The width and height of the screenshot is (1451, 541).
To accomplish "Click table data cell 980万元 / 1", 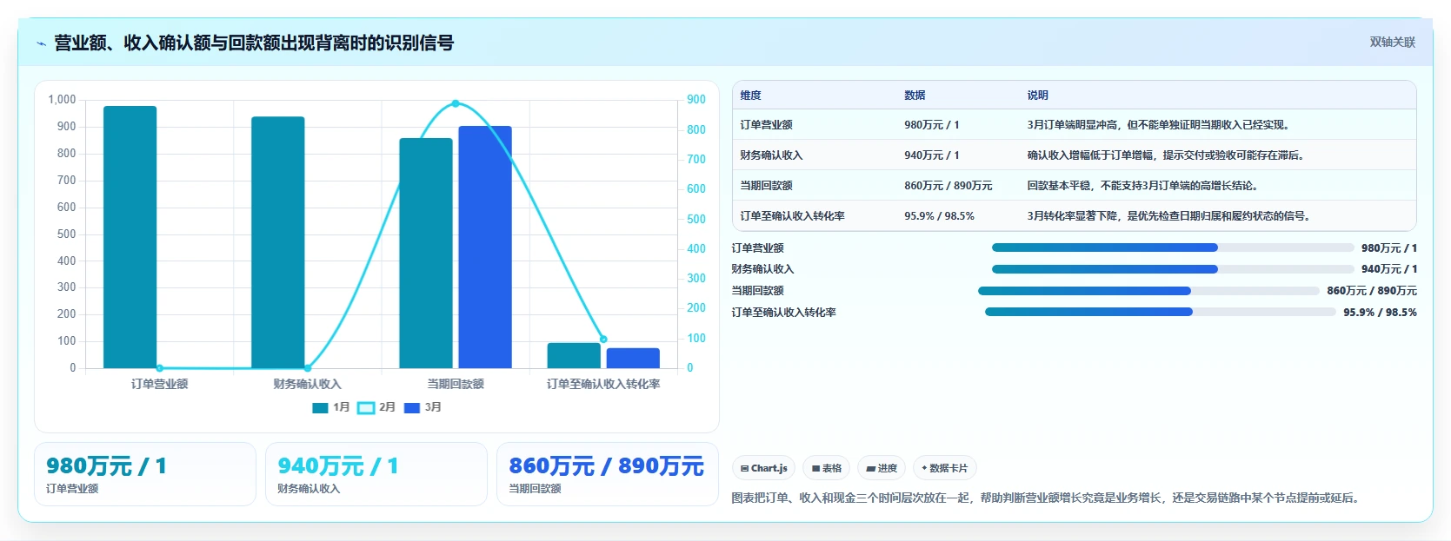I will 932,125.
